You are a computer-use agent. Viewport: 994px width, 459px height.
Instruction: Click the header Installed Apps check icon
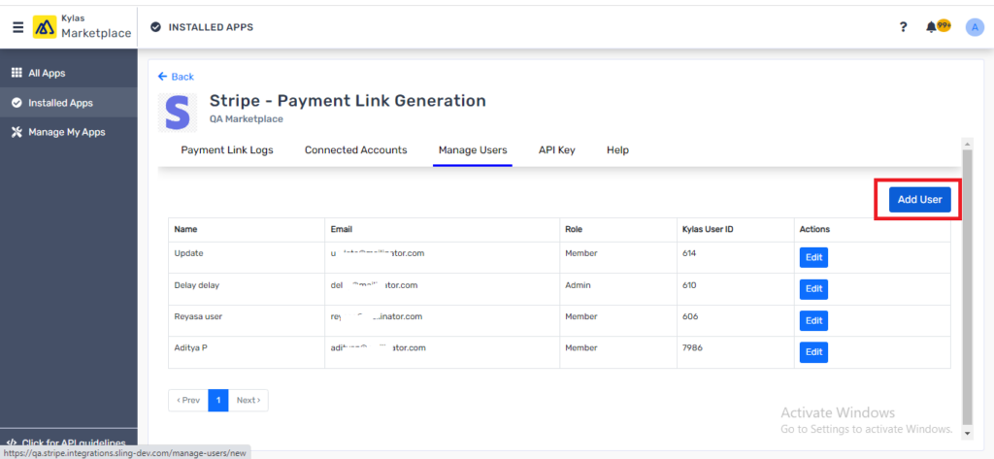point(155,27)
